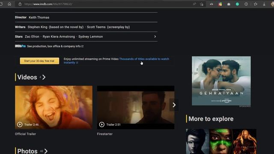Screen dimensions: 274x154
Task: Open the Videos section heading
Action: 27,77
